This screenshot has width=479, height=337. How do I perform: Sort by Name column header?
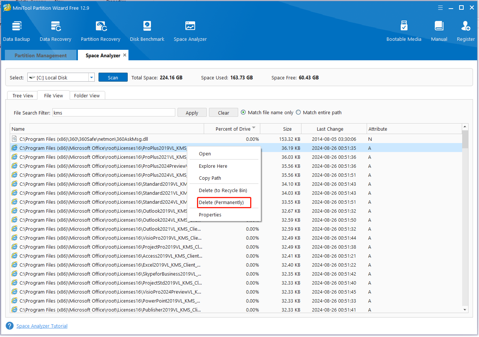[107, 129]
